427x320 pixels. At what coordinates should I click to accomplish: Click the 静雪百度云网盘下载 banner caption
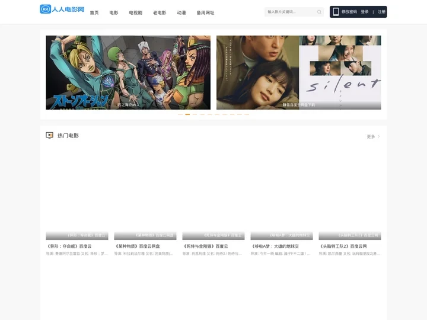point(299,105)
